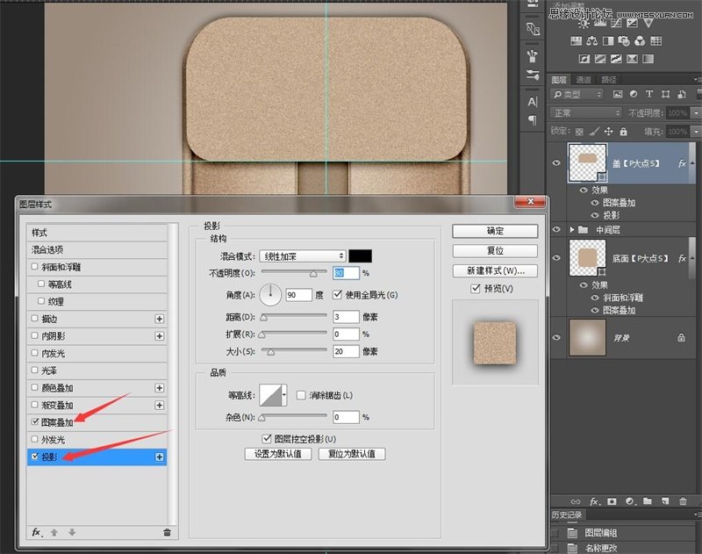
Task: Add a Hue/Saturation adjustment layer
Action: click(x=577, y=41)
